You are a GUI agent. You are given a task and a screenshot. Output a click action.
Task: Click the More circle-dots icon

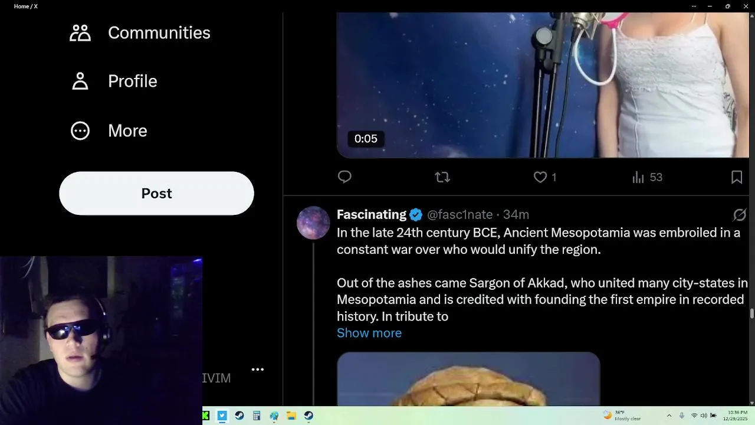(80, 130)
